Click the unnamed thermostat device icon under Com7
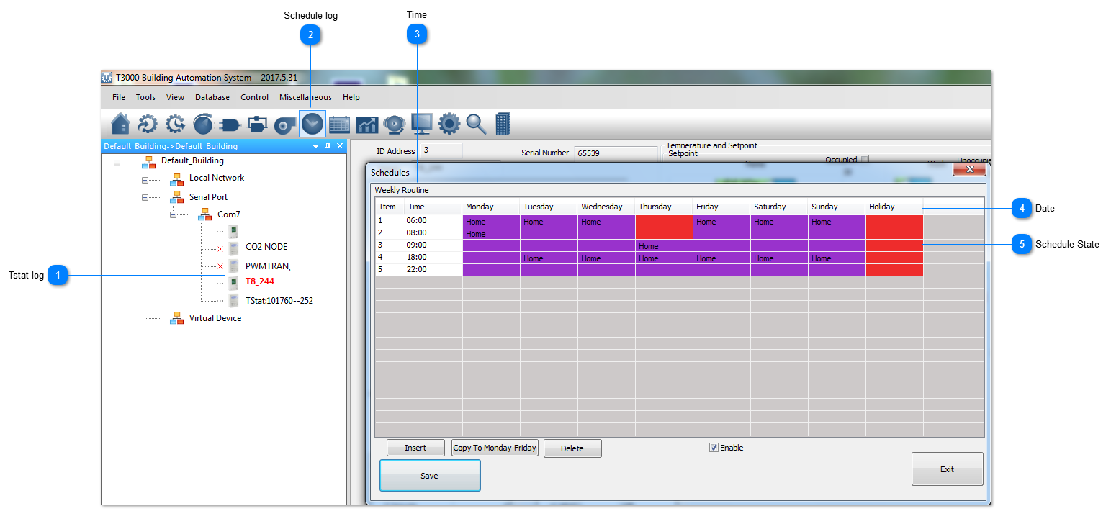1111x511 pixels. tap(234, 231)
